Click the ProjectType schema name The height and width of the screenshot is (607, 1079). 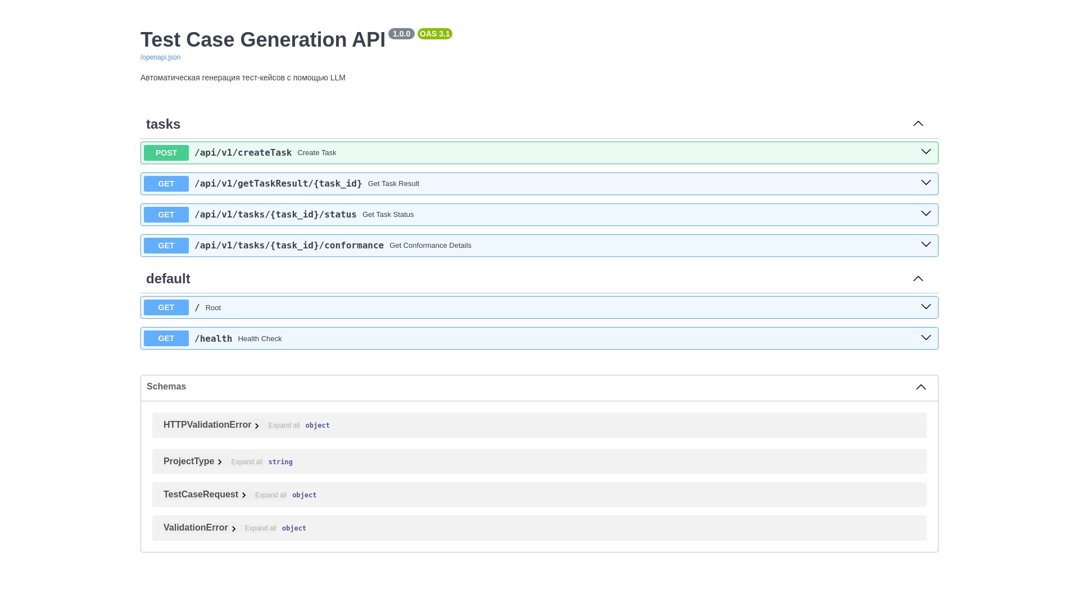(x=189, y=461)
